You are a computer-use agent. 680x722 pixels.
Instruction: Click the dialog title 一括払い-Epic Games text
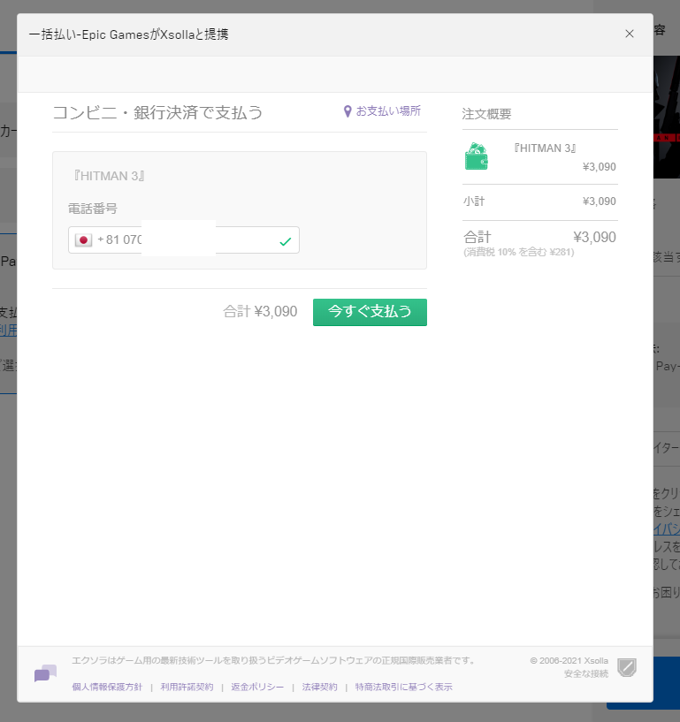click(128, 34)
